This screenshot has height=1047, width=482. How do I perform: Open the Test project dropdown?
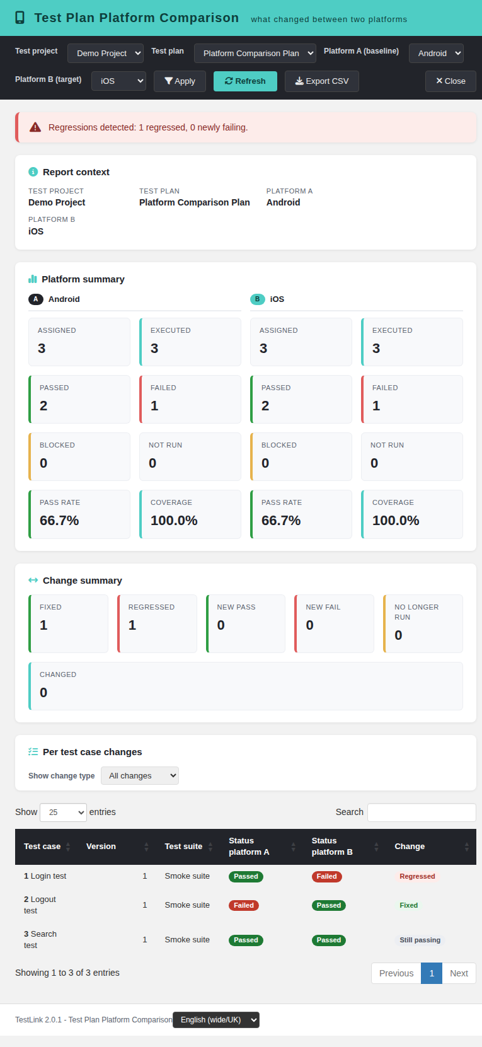[x=105, y=53]
